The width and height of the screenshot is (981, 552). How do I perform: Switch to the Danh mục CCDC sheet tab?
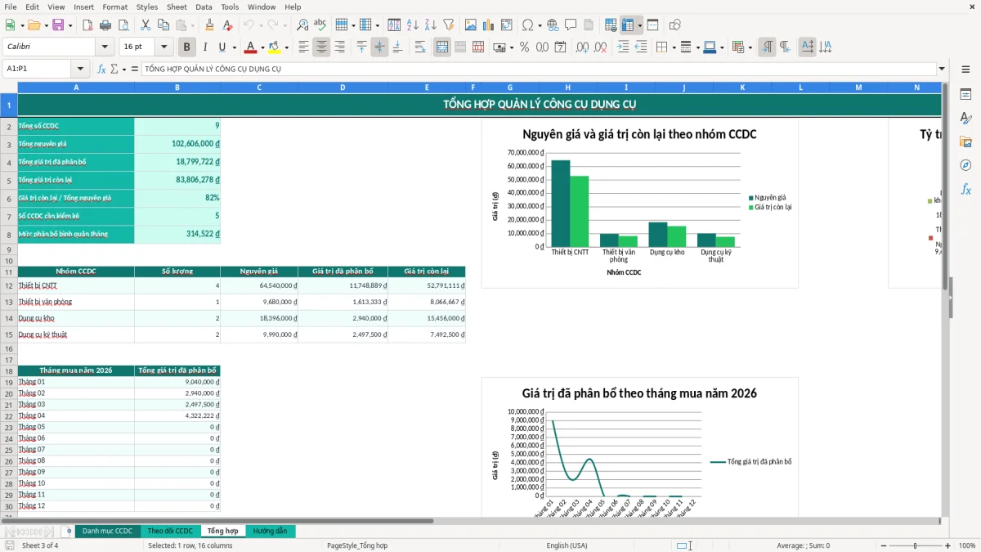point(107,532)
